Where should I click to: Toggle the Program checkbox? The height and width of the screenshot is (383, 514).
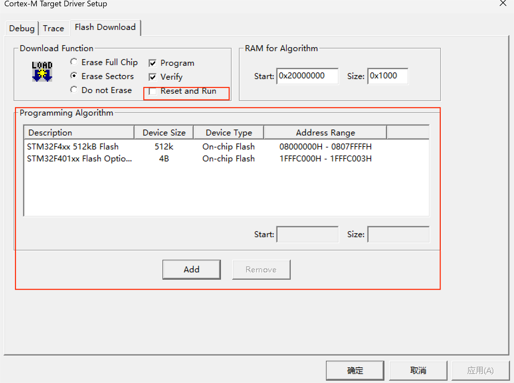(153, 63)
